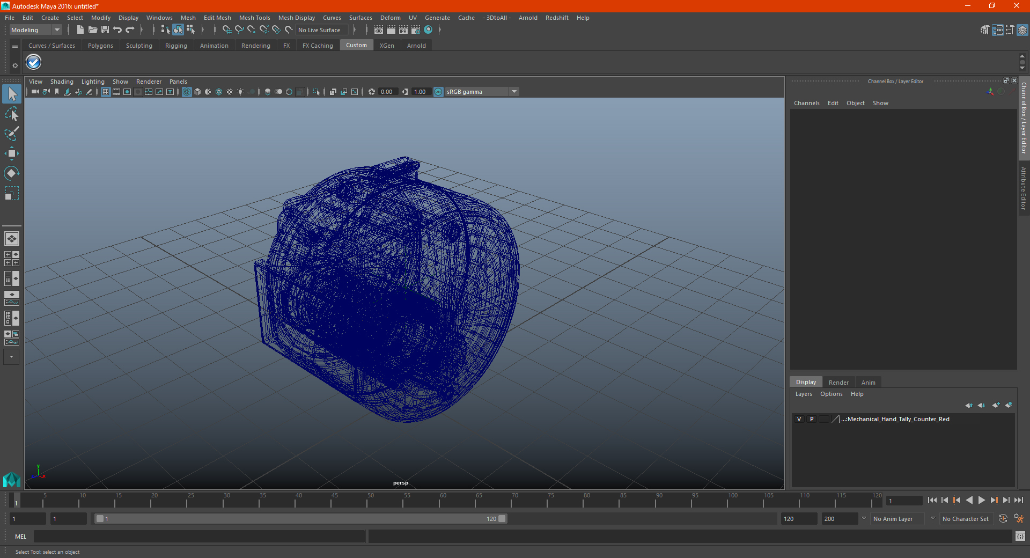Undo the last action

(117, 30)
